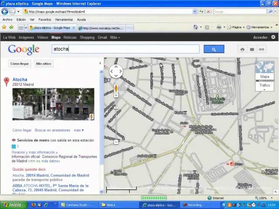Screen dimensions: 279x209
Task: Click the IE search magnifier icon
Action: (x=270, y=12)
